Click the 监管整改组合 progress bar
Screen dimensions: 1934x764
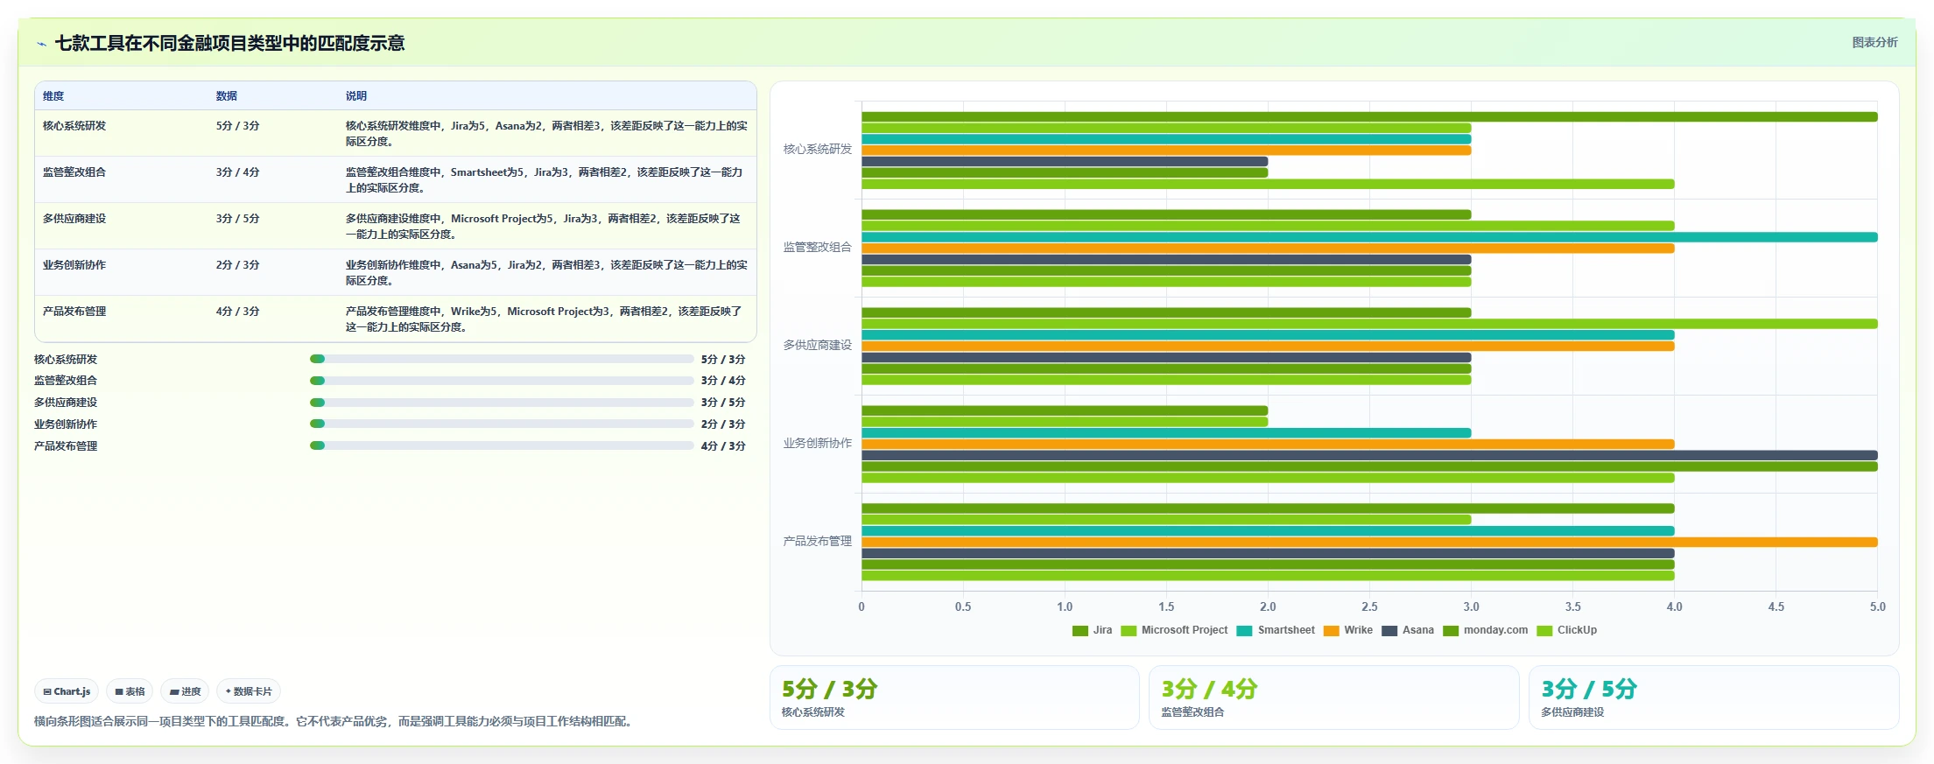pos(502,381)
